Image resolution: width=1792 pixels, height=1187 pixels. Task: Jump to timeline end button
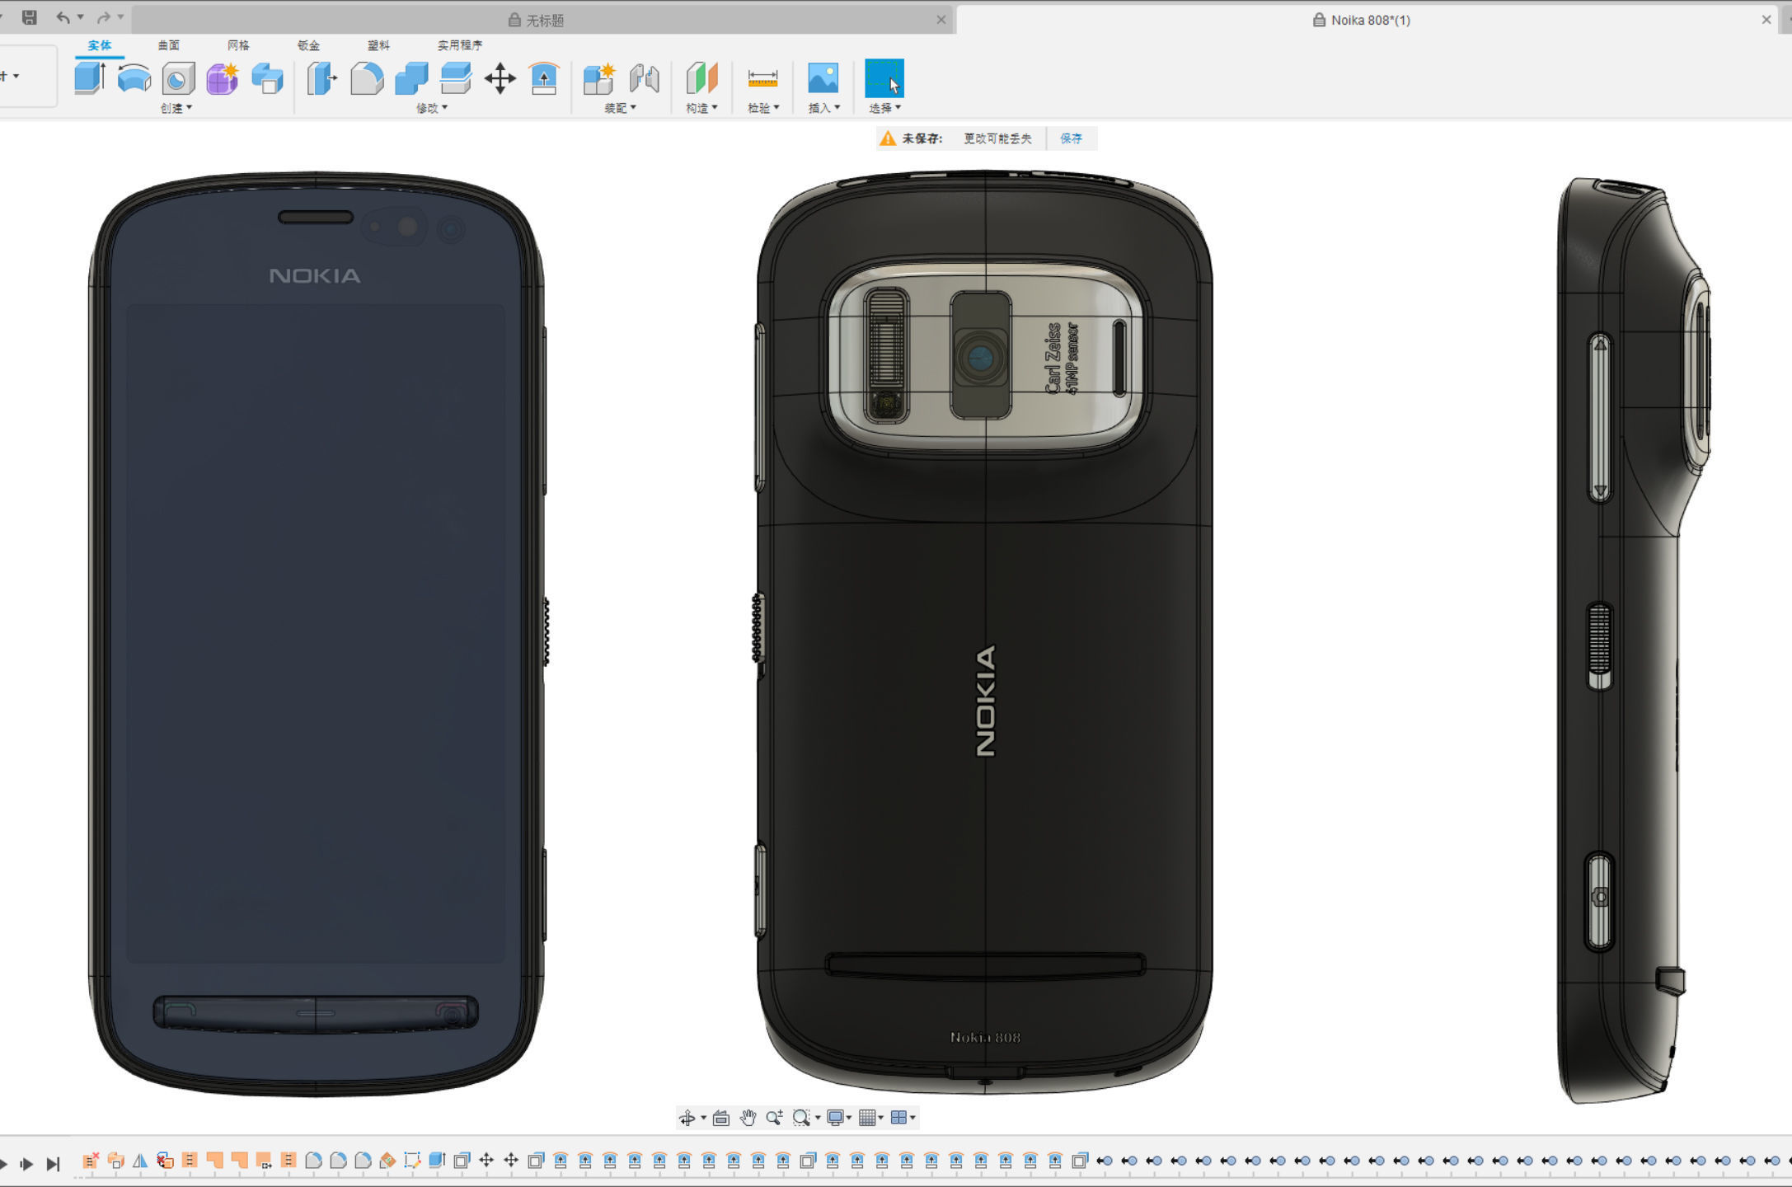[x=54, y=1164]
